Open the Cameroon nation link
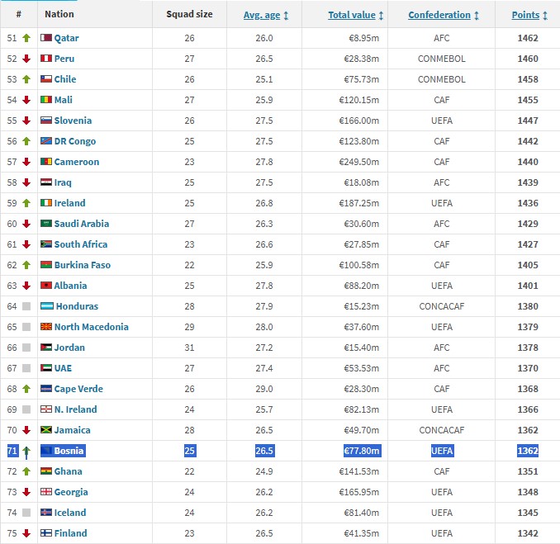560x544 pixels. 77,162
